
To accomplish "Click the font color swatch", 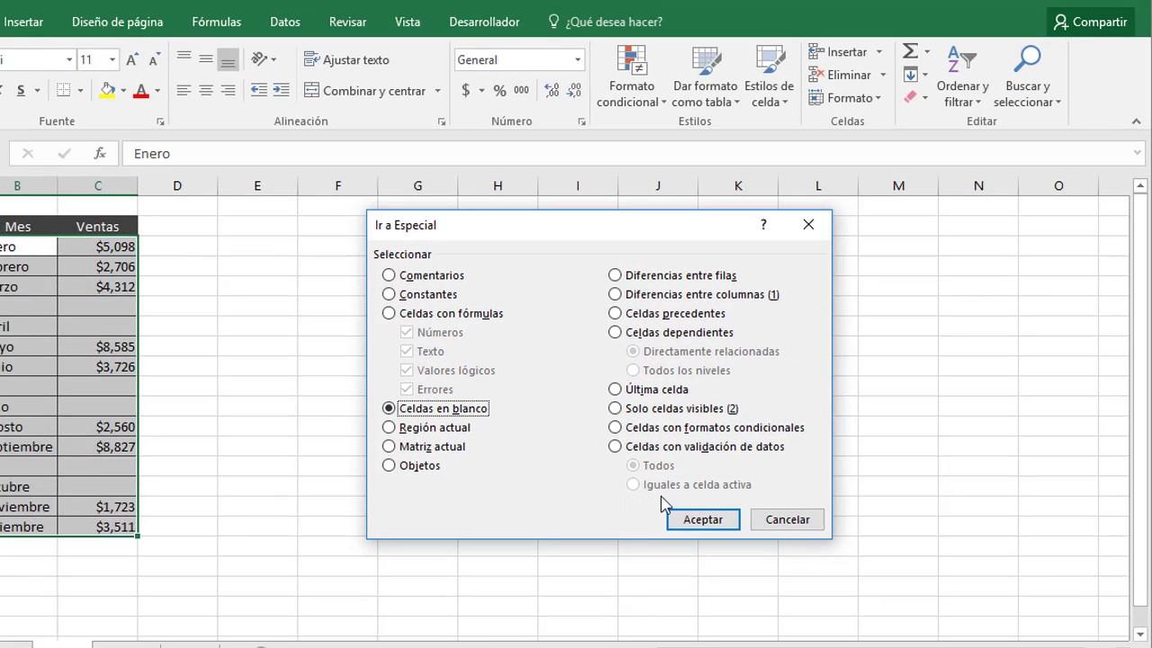I will (142, 90).
